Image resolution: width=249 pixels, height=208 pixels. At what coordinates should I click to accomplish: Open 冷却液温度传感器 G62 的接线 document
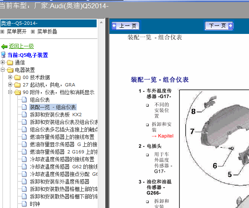pos(64,167)
